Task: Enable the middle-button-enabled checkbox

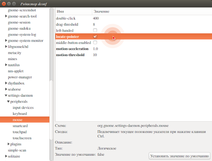Action: 95,43
